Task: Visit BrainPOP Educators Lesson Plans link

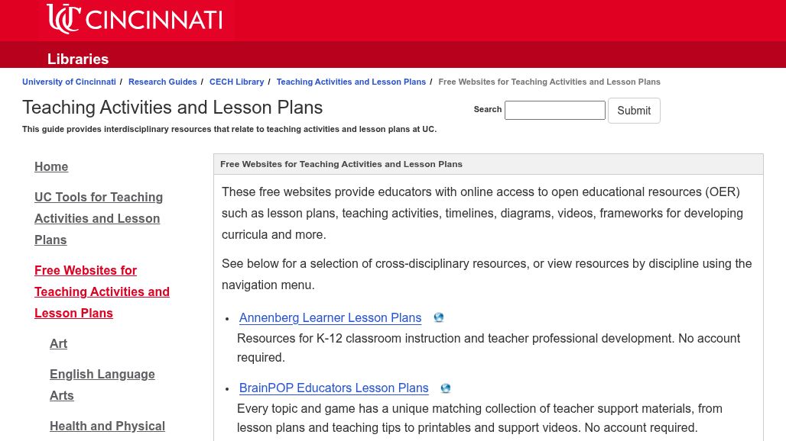Action: [333, 388]
